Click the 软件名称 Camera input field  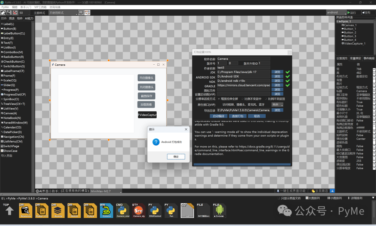click(243, 59)
